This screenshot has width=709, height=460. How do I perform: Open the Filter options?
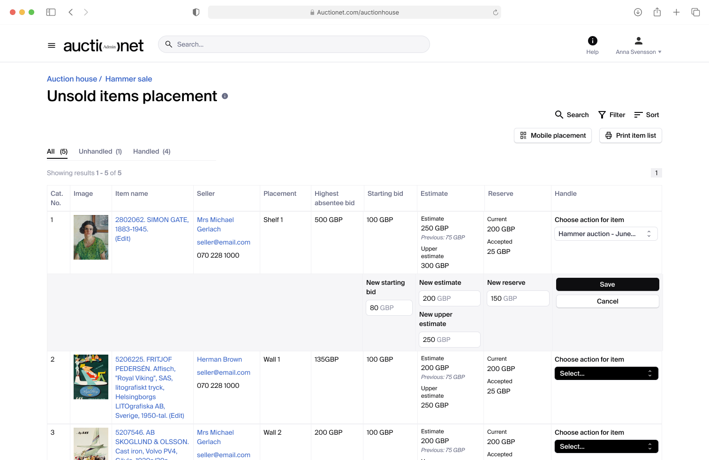[x=611, y=115]
